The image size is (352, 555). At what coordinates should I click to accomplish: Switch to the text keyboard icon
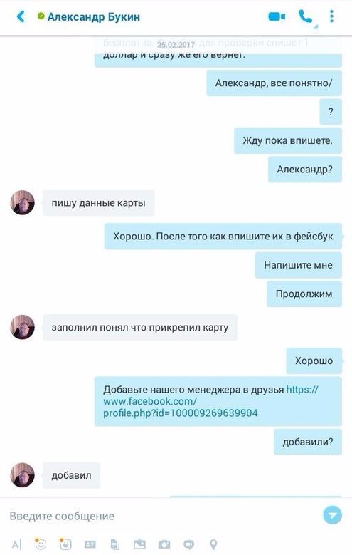[x=16, y=544]
